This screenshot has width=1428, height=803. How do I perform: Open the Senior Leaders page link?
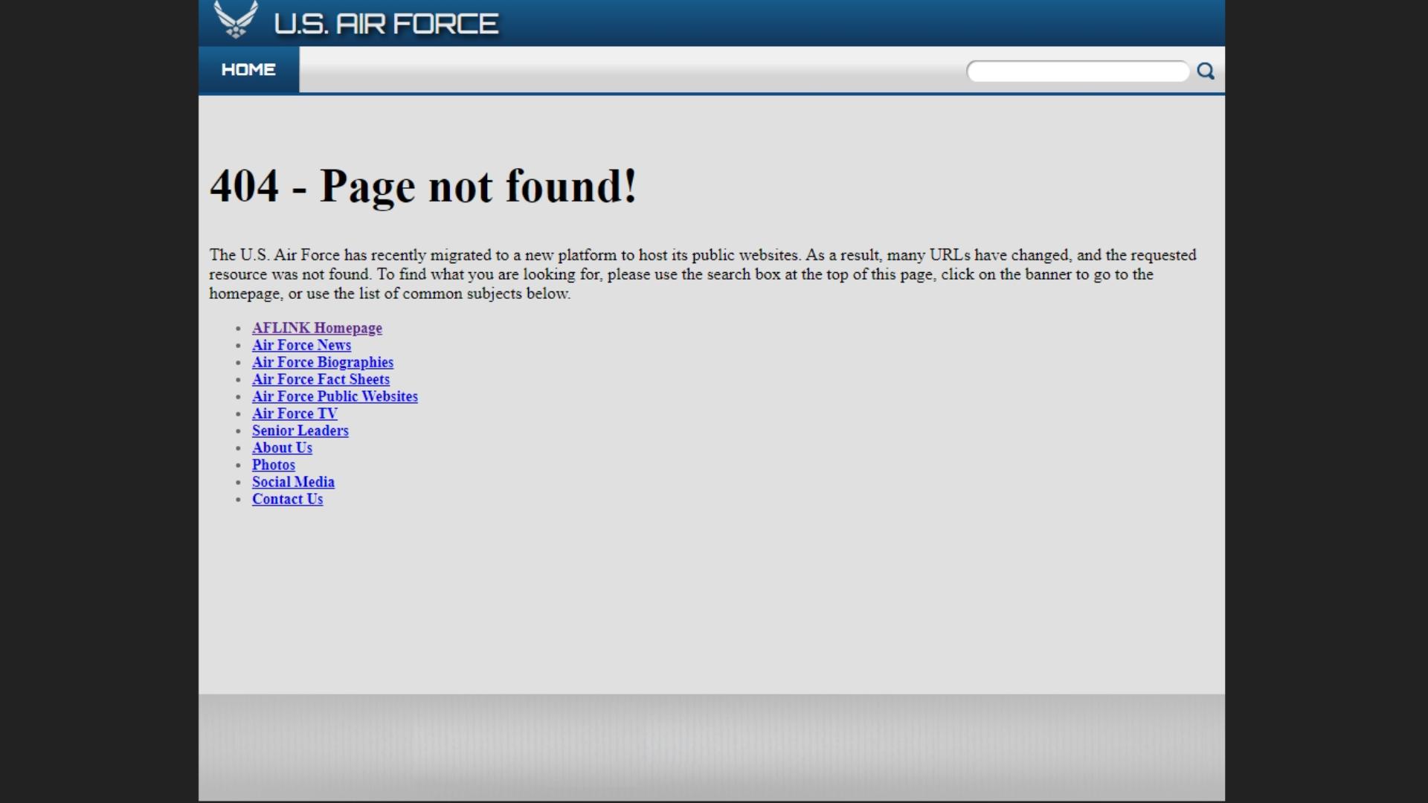tap(300, 430)
